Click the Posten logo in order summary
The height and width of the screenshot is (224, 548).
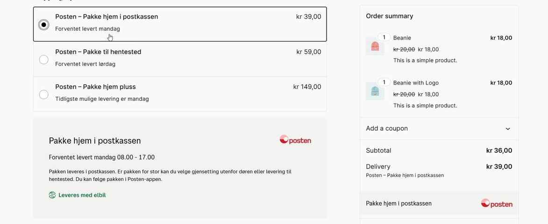497,203
